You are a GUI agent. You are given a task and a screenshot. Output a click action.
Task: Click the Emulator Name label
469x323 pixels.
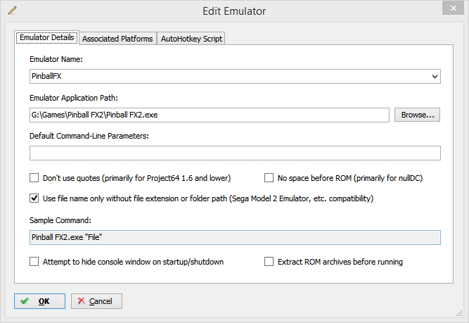click(56, 59)
